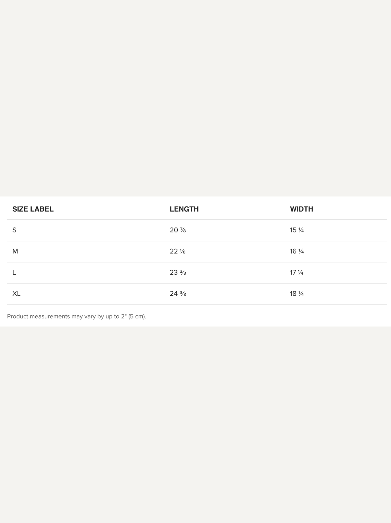
Task: Select the M size label cell
Action: pyautogui.click(x=15, y=251)
